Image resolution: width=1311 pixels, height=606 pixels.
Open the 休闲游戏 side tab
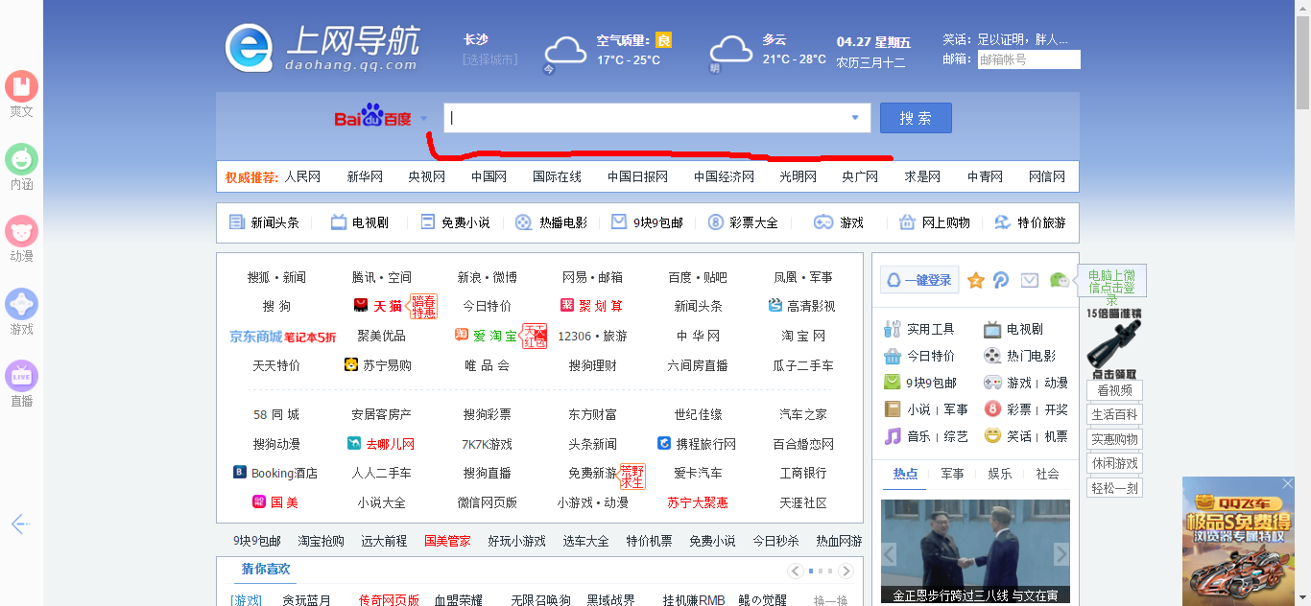pos(1114,463)
